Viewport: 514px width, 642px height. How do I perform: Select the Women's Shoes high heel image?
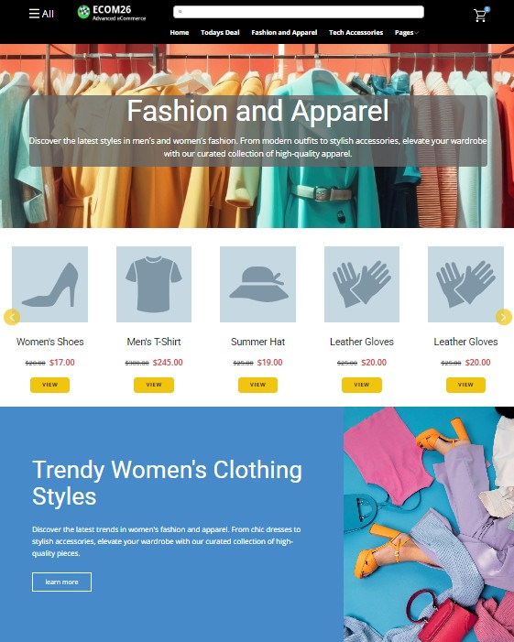click(x=50, y=284)
